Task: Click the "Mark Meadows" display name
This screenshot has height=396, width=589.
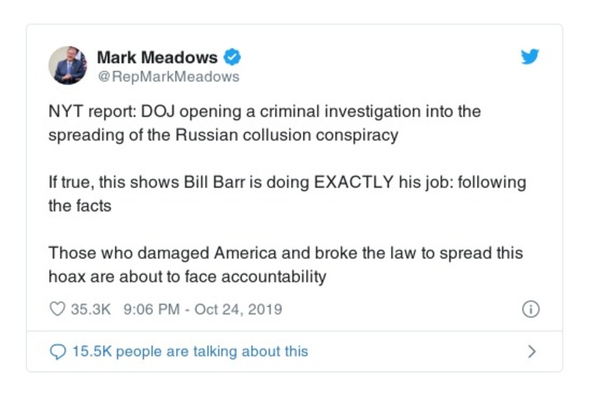Action: click(x=157, y=57)
